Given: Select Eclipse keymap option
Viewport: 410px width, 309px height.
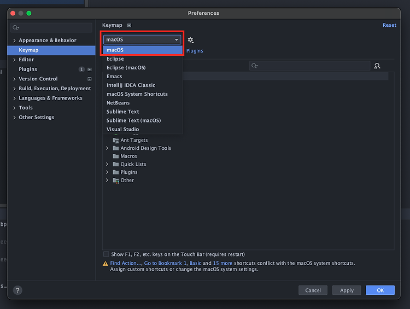Looking at the screenshot, I should point(143,59).
